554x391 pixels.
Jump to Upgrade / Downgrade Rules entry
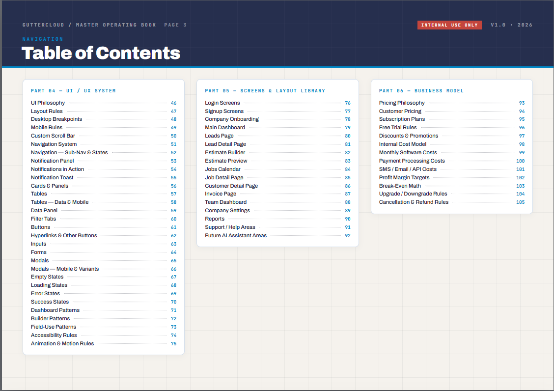[452, 194]
